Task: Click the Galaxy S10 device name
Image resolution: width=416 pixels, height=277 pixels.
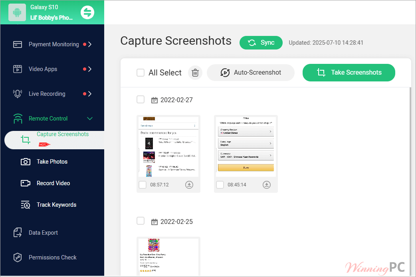Action: pos(44,7)
